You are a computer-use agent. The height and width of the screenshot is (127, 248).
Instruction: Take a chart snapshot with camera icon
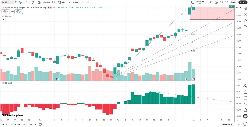[x=226, y=2]
